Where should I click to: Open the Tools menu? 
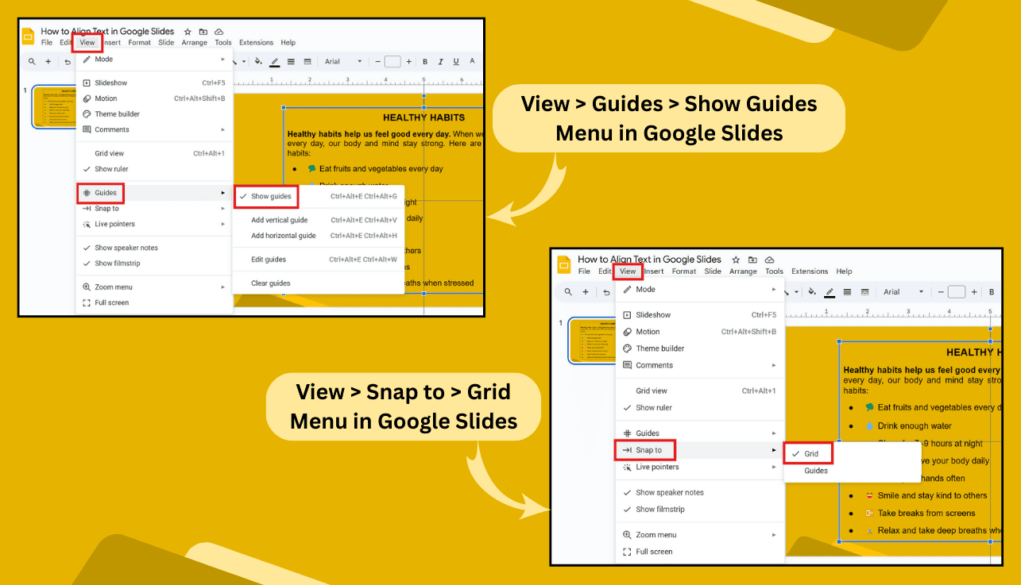pyautogui.click(x=222, y=43)
